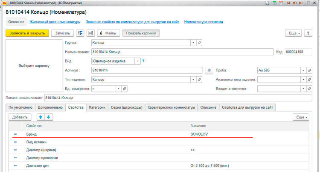Click the grey arrow beside Артикул field

pyautogui.click(x=209, y=71)
